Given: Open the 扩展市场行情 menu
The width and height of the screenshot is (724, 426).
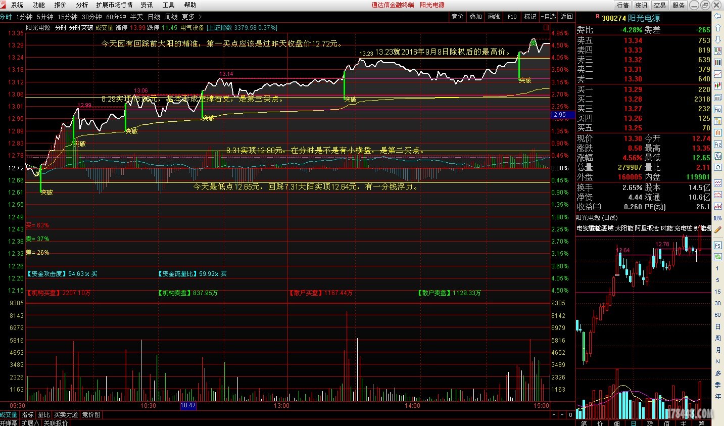Looking at the screenshot, I should click(114, 5).
